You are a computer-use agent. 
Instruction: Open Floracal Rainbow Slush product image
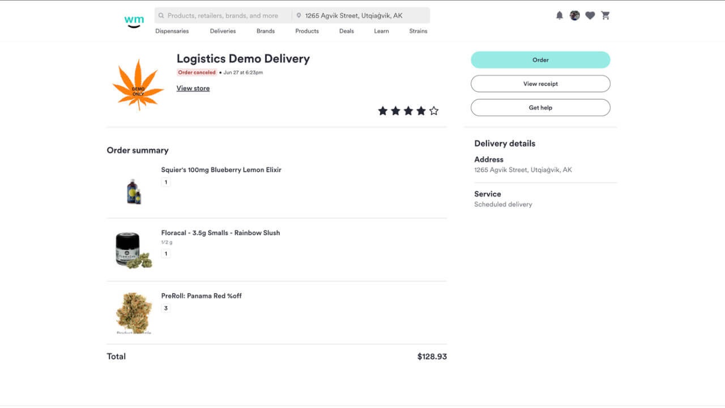(134, 250)
